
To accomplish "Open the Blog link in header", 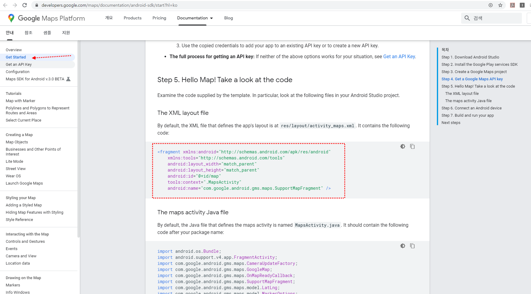I will [229, 18].
